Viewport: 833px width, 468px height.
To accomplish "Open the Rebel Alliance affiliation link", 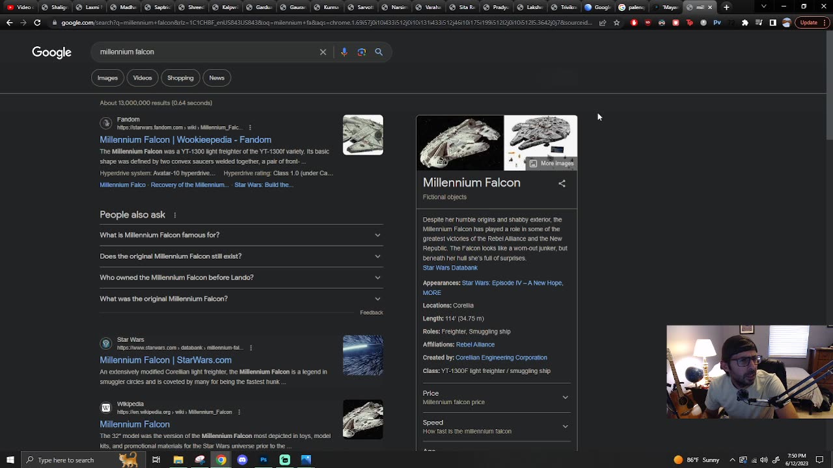I will 475,344.
